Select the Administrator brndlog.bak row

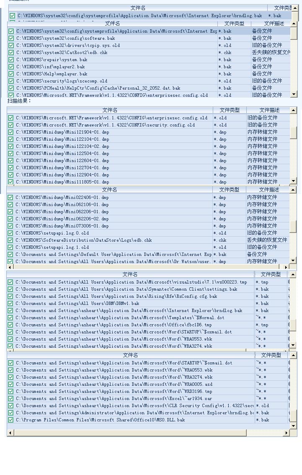tap(148, 413)
